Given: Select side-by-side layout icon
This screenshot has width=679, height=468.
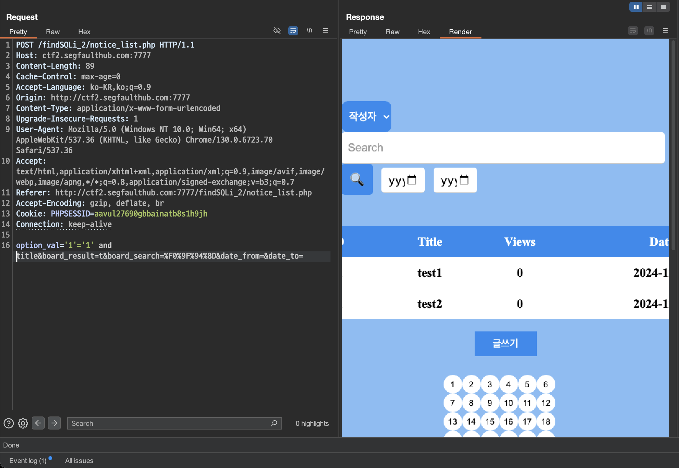Looking at the screenshot, I should (636, 7).
